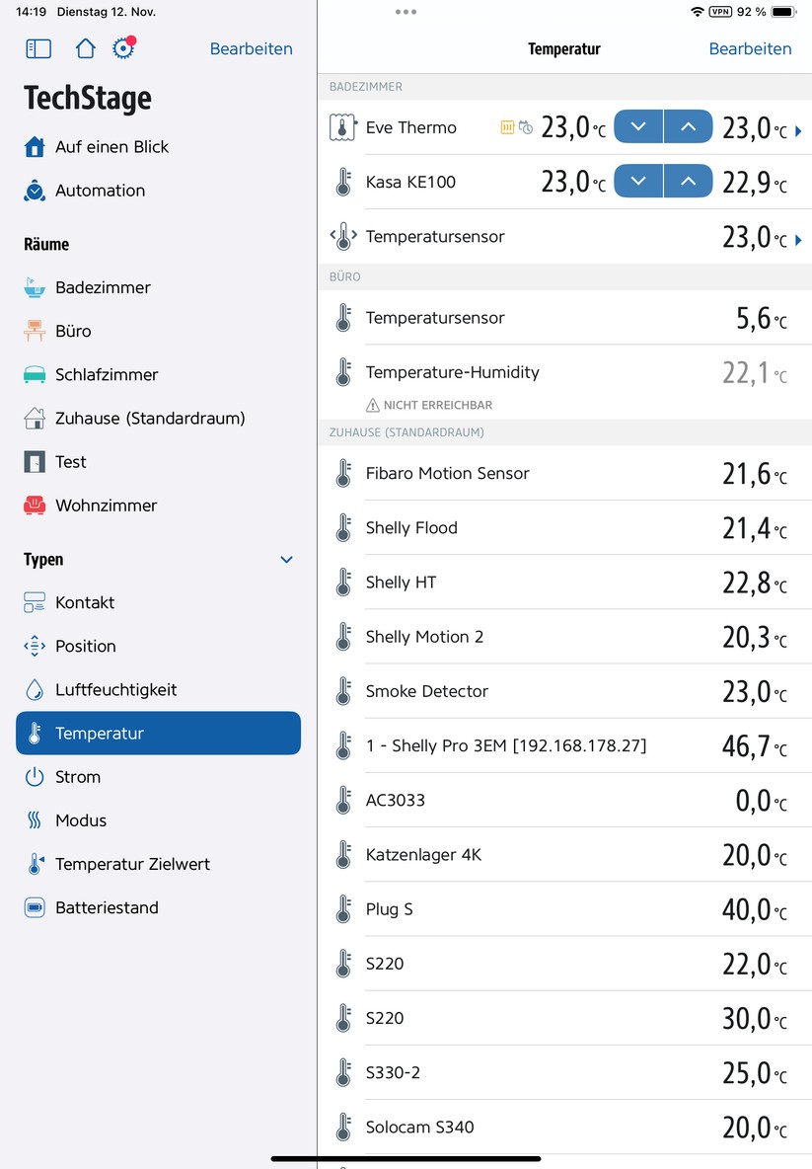Select the Badezimmer room
This screenshot has width=812, height=1169.
103,287
